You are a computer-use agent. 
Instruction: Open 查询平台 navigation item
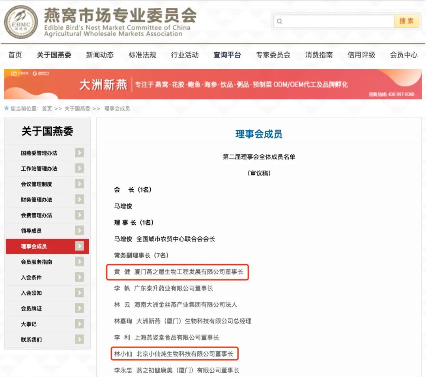(227, 55)
